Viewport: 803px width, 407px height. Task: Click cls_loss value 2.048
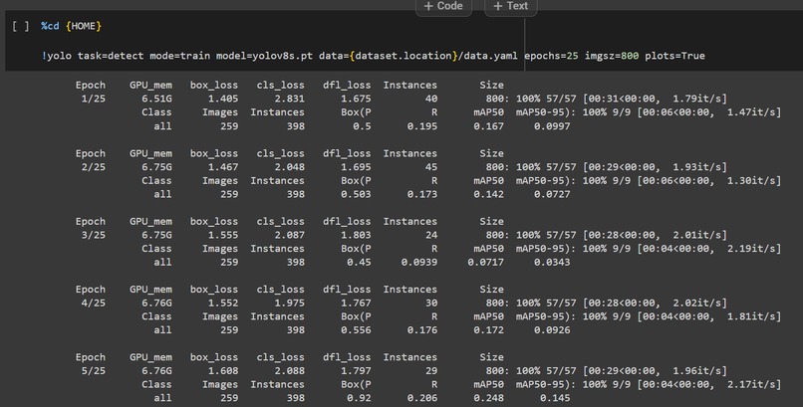(289, 167)
